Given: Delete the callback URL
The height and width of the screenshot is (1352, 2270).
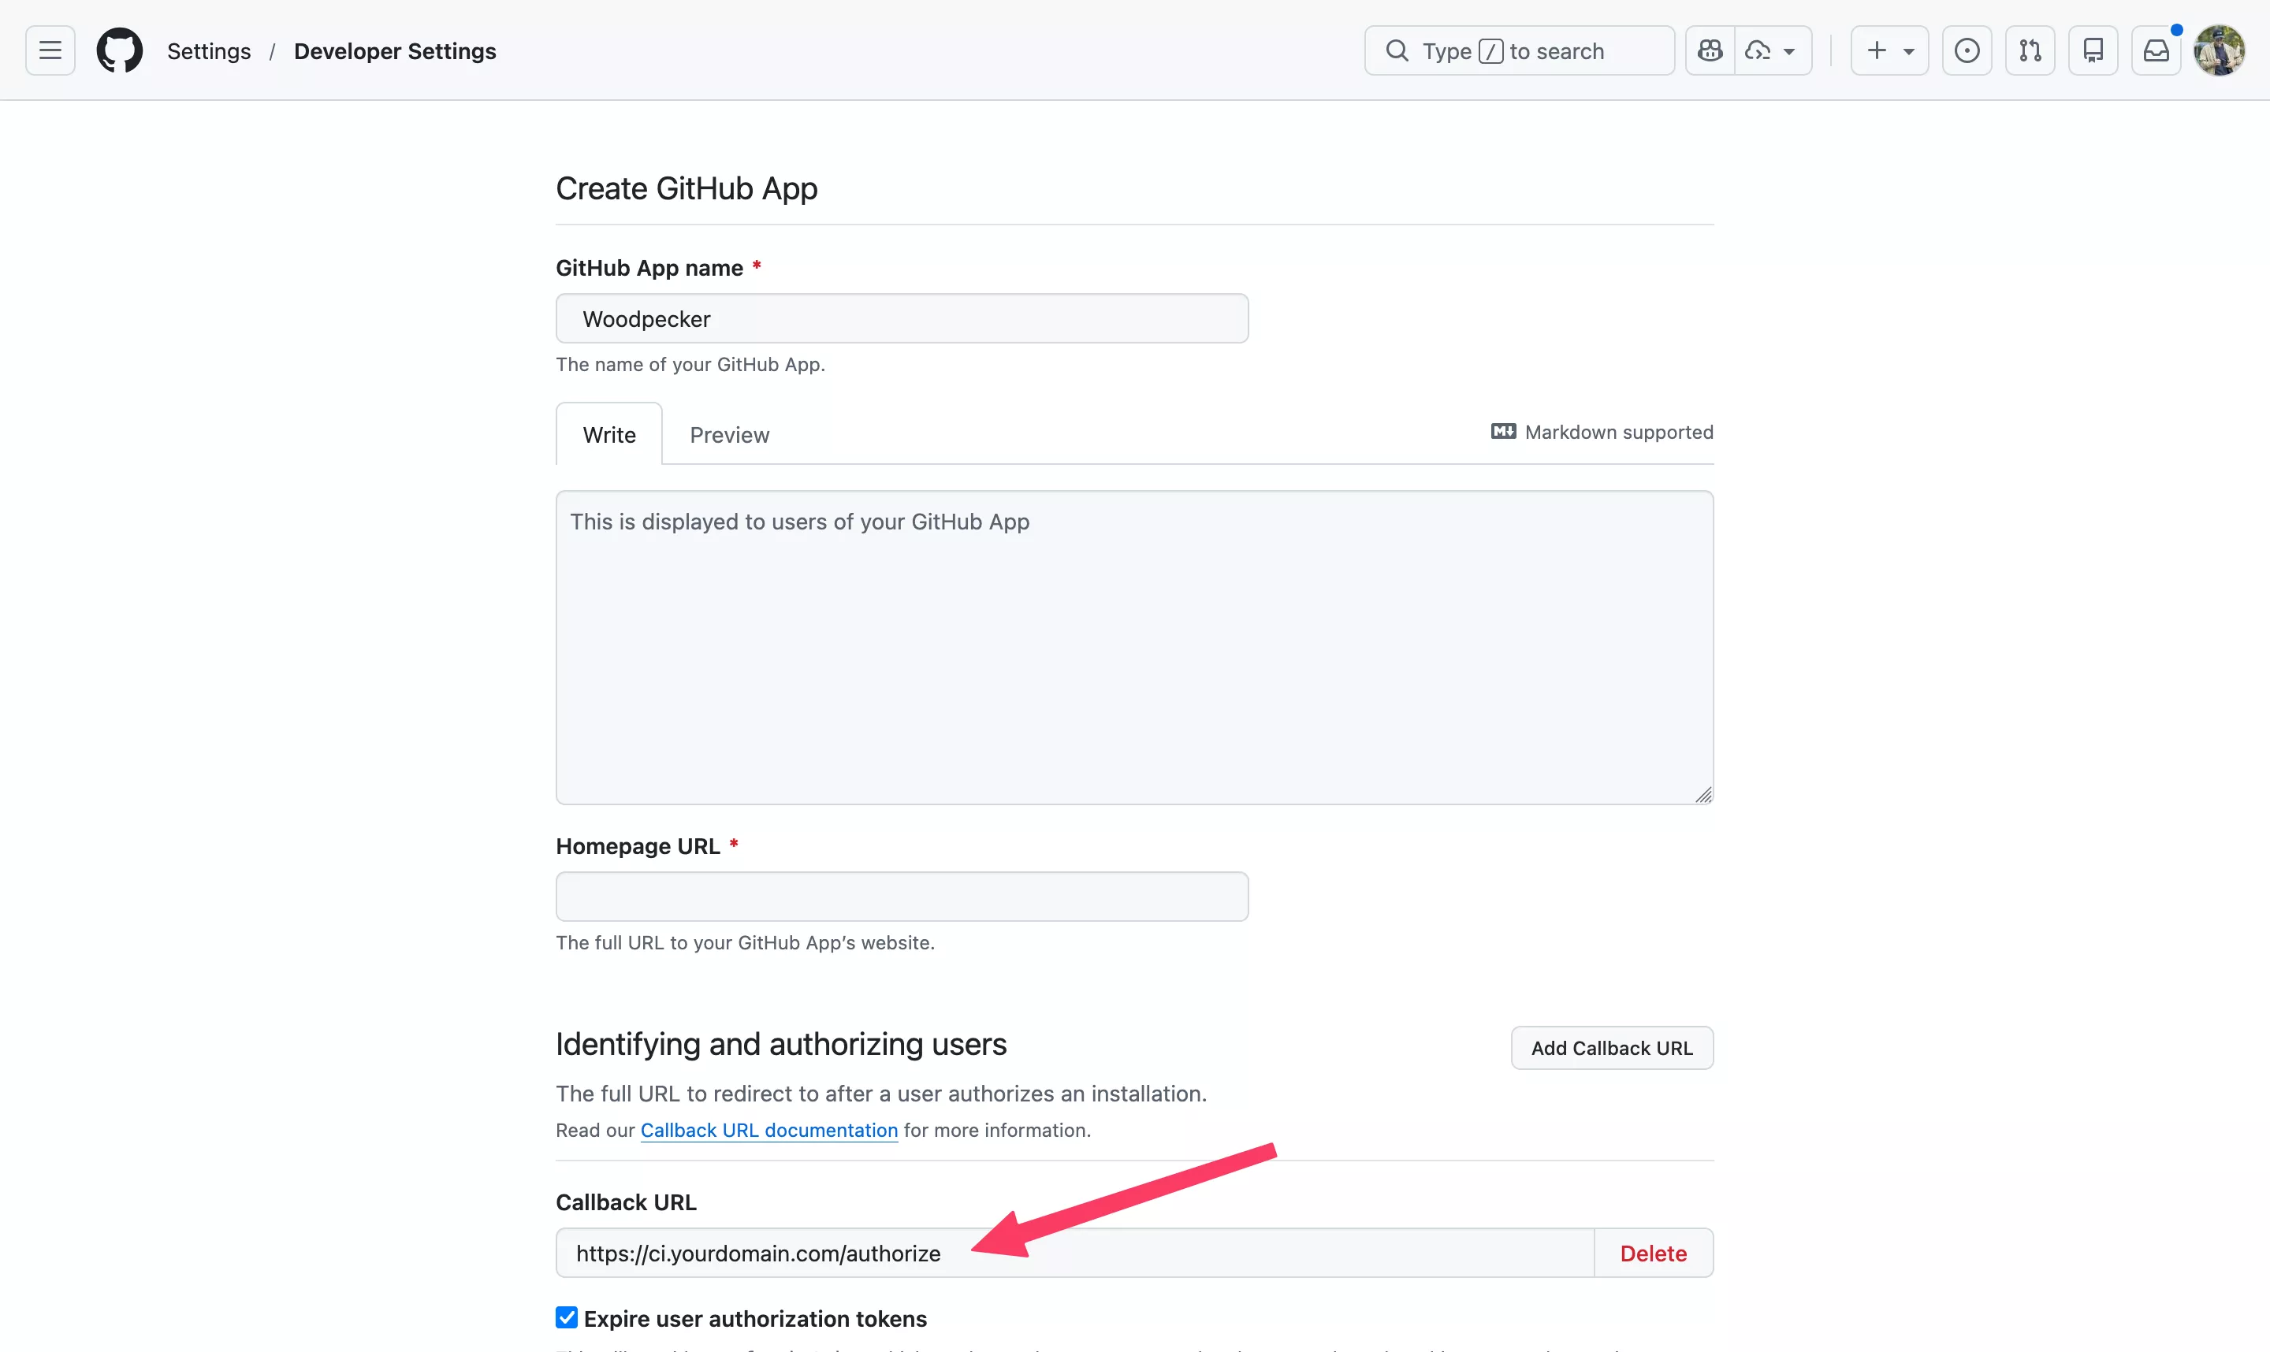Looking at the screenshot, I should [x=1653, y=1254].
